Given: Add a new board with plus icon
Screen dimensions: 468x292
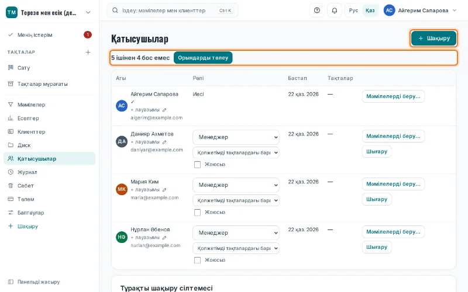Looking at the screenshot, I should click(88, 52).
